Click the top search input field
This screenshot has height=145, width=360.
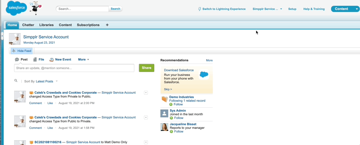(82, 9)
